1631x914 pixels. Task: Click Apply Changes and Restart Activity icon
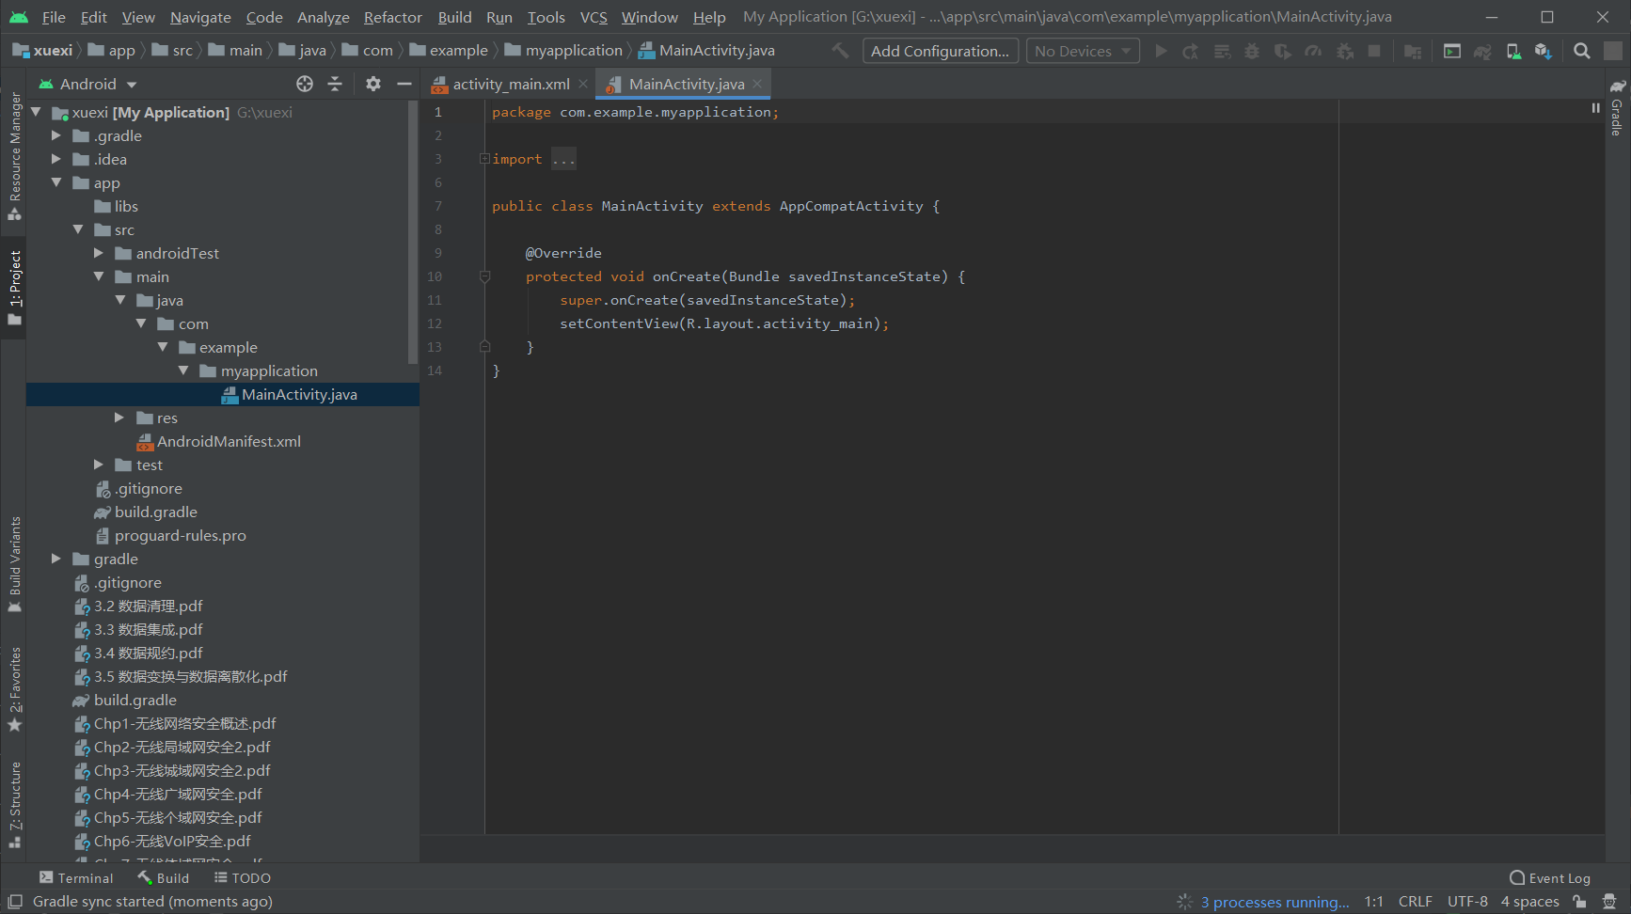point(1191,51)
